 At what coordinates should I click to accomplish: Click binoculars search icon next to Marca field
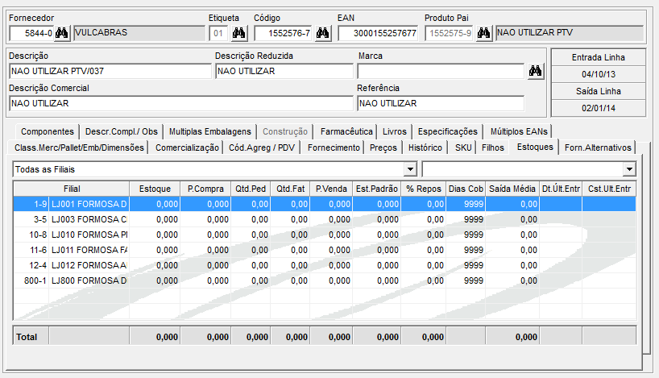[535, 71]
